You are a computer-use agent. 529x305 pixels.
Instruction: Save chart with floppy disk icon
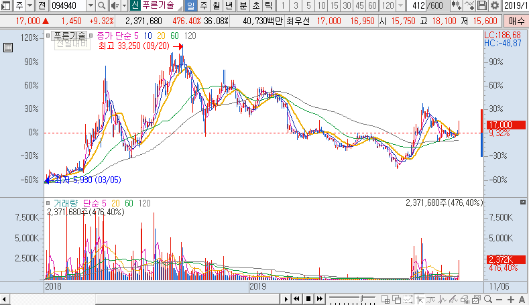(482, 5)
